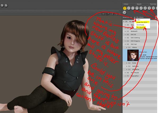Open the Cameras library category icon

(153, 8)
